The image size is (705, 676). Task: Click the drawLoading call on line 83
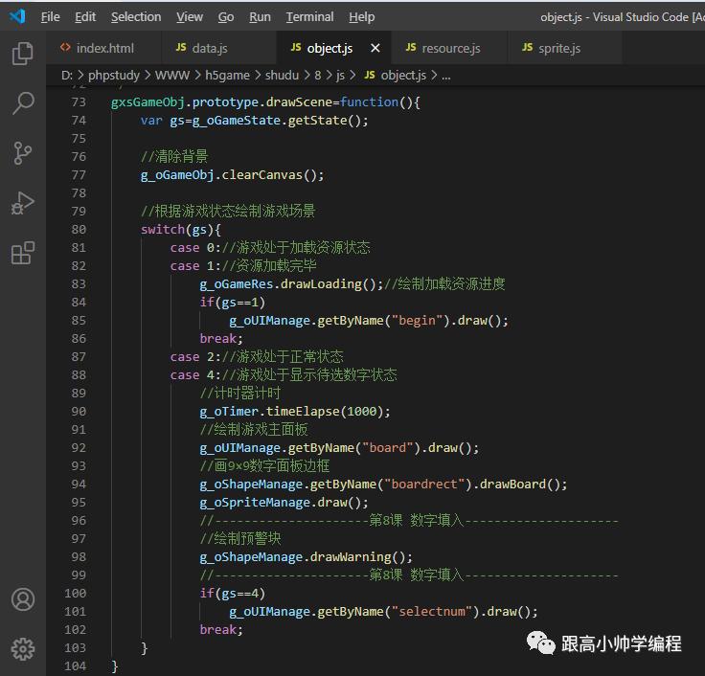321,283
